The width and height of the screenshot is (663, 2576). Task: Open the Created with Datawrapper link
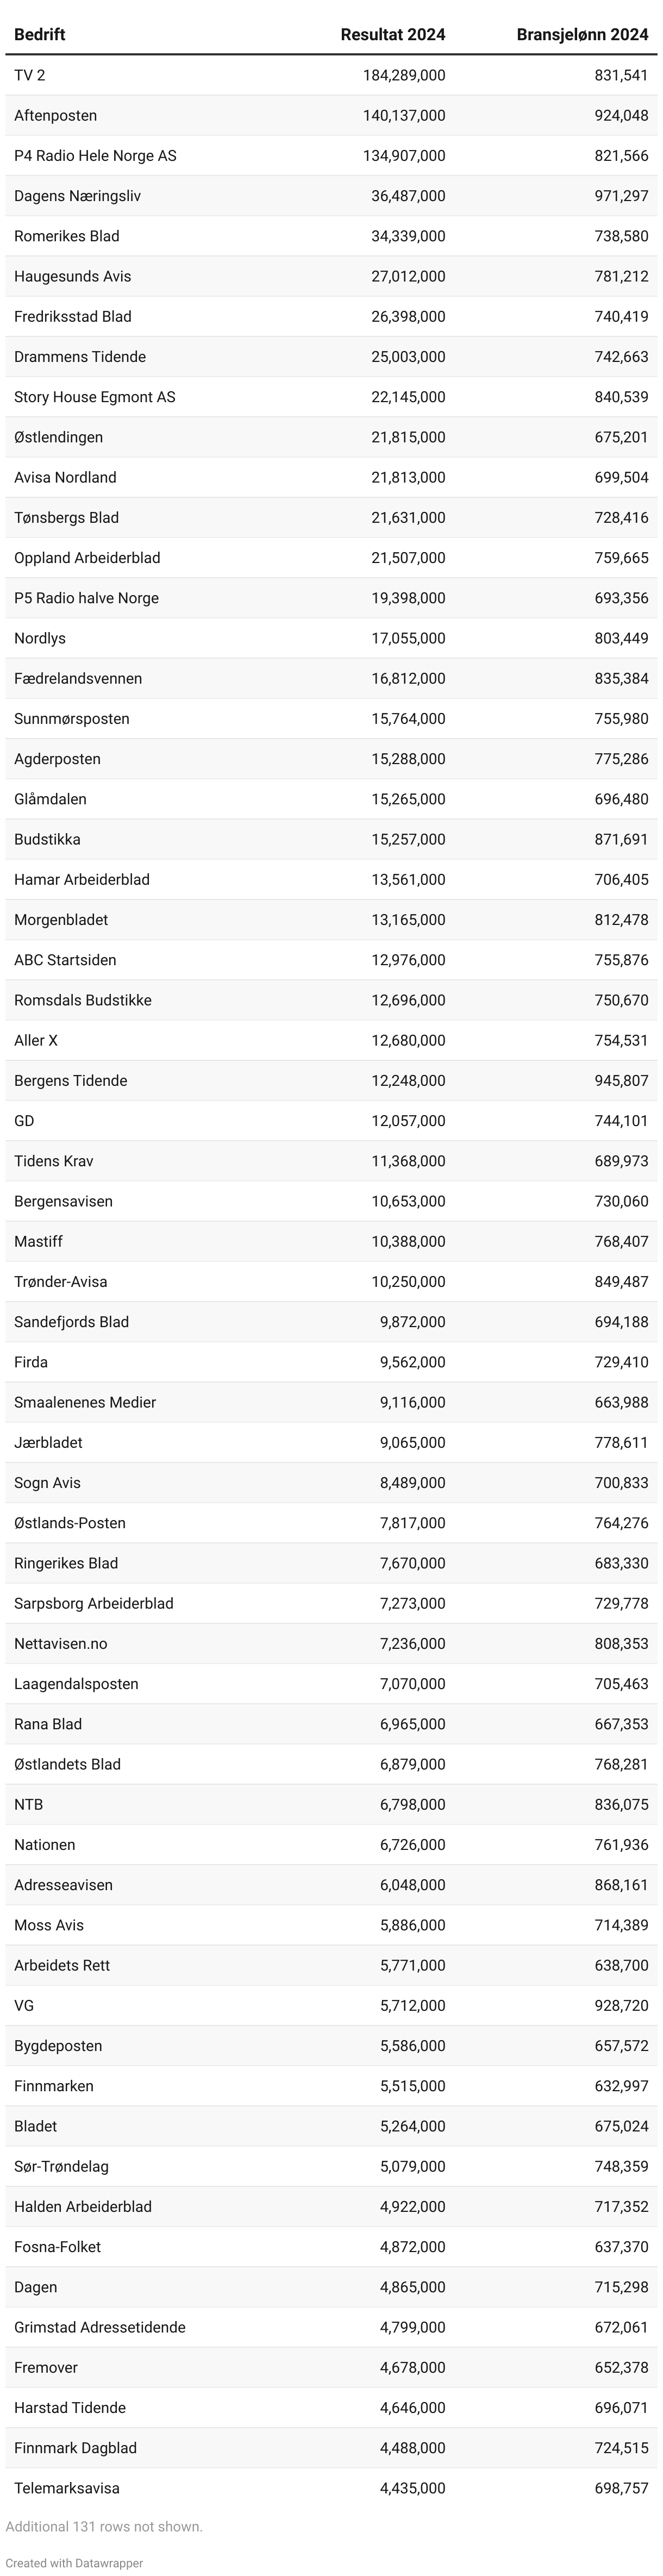click(74, 2563)
